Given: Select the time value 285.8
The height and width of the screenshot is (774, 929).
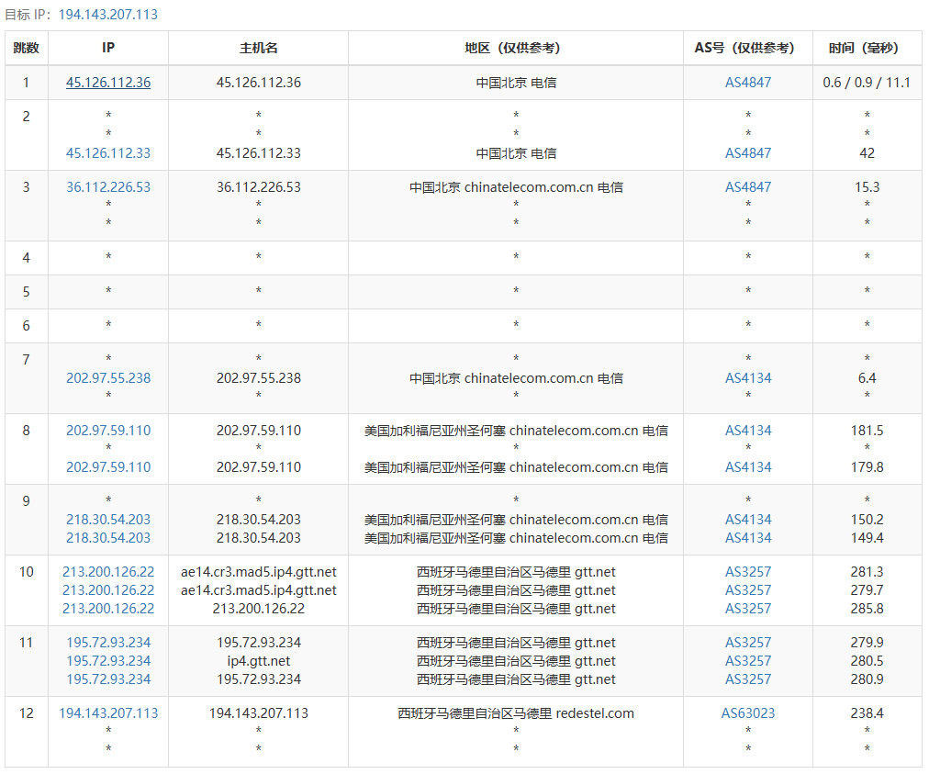Looking at the screenshot, I should coord(867,609).
